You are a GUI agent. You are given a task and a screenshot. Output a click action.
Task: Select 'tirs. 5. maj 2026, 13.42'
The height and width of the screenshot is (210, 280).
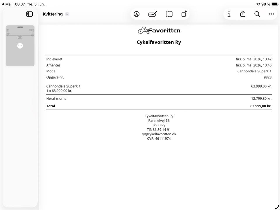point(253,59)
